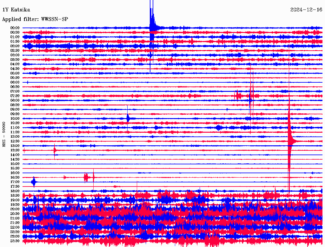The width and height of the screenshot is (325, 247).
Task: Click the 23:00 time label
Action: tap(15, 237)
